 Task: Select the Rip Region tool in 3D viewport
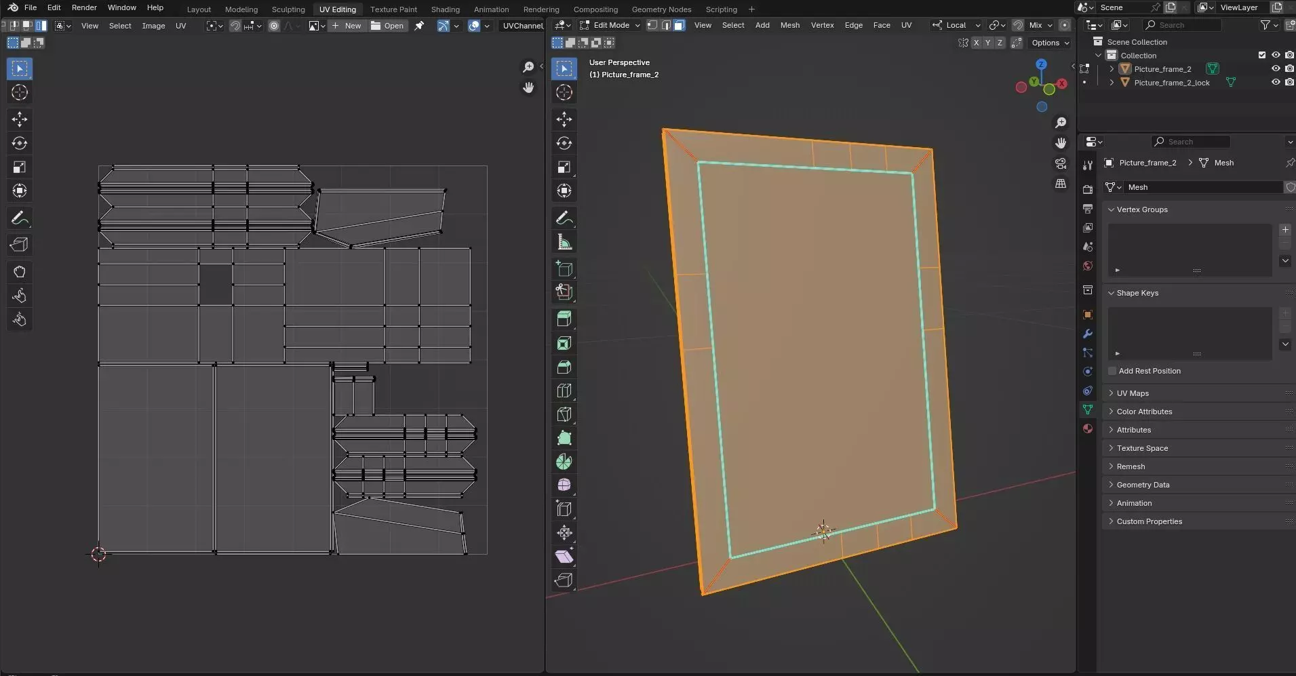point(564,580)
